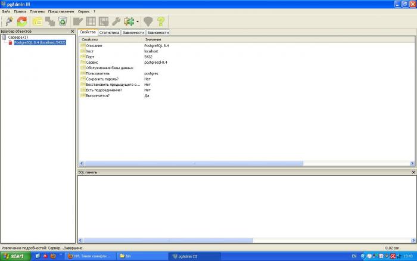Click the Свойство column header
The image size is (417, 261).
pyautogui.click(x=111, y=39)
